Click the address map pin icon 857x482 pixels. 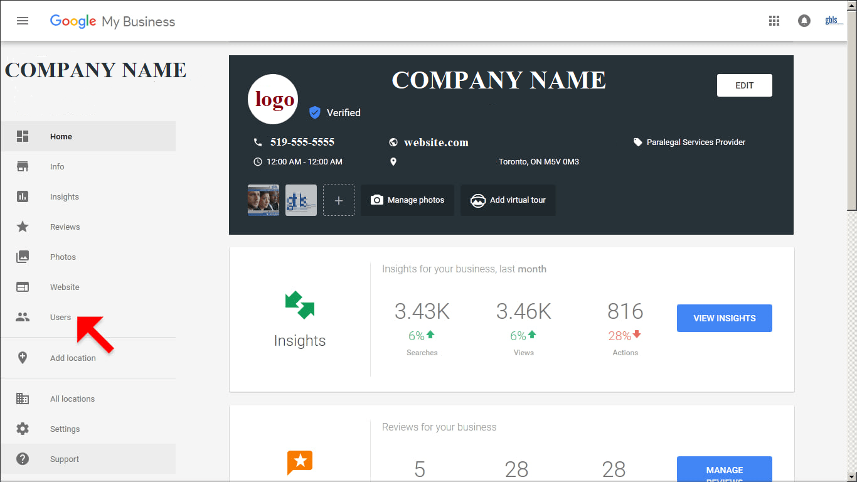(x=393, y=162)
